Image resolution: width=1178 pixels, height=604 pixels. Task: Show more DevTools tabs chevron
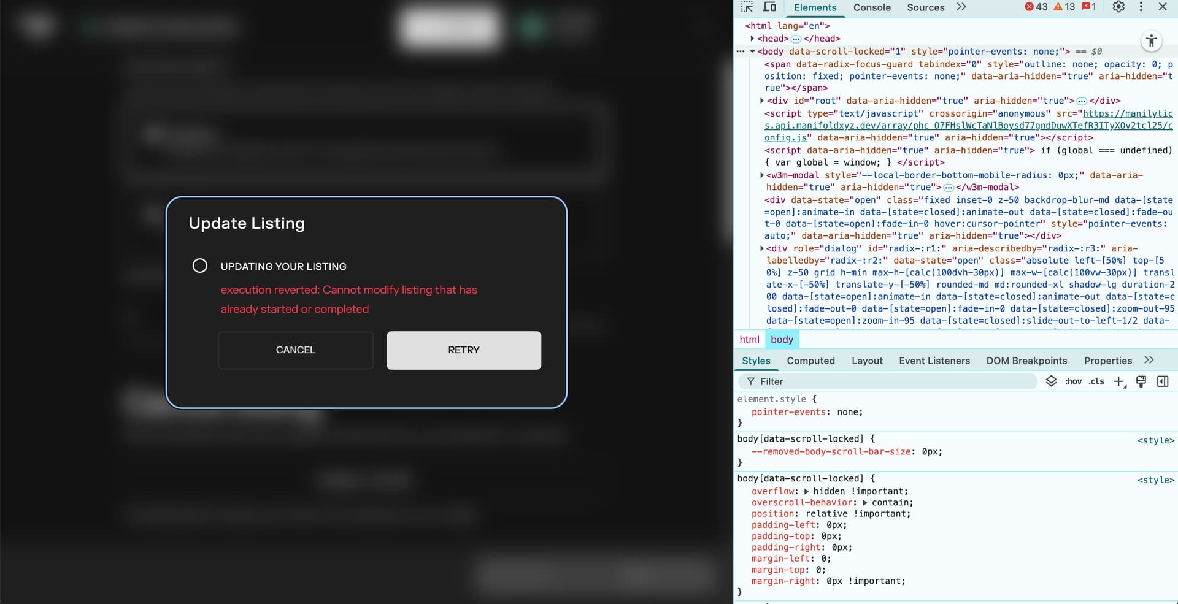(961, 7)
